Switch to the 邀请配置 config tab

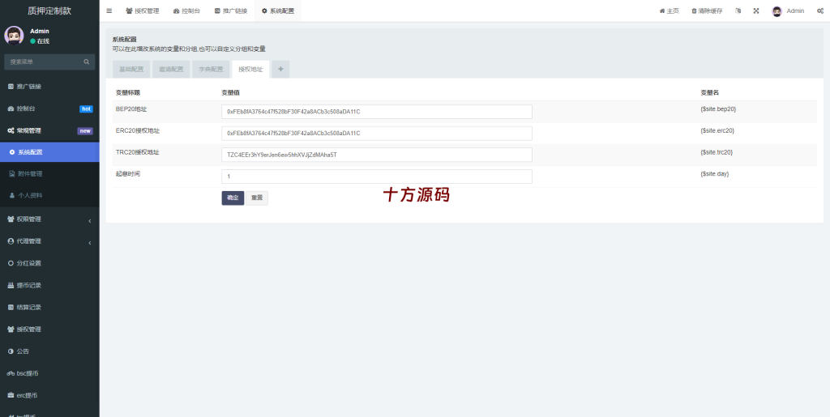pyautogui.click(x=171, y=70)
